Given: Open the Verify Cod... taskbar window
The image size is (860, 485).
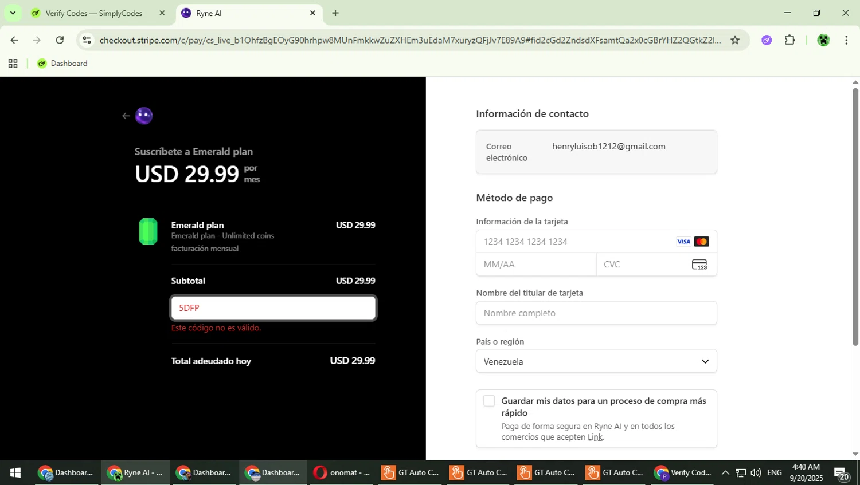Looking at the screenshot, I should click(683, 473).
